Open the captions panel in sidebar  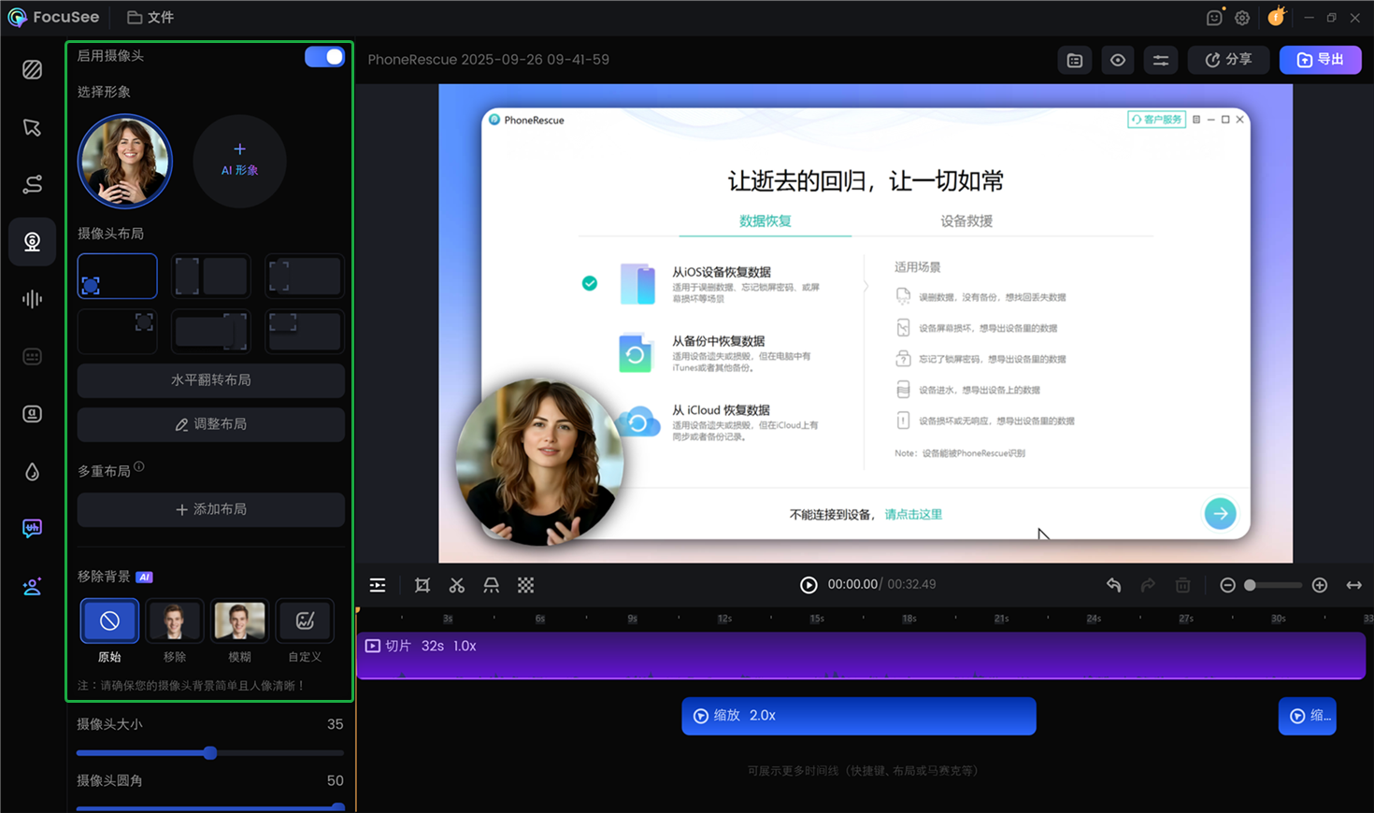[x=33, y=356]
